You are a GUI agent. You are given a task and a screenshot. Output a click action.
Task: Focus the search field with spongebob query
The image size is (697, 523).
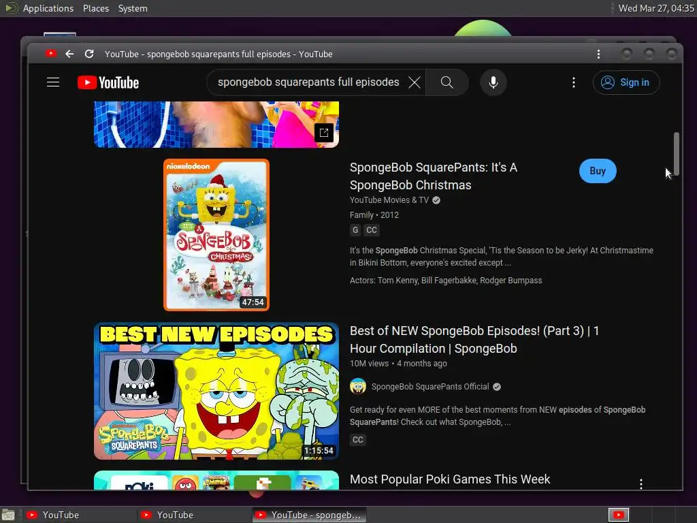[x=308, y=82]
